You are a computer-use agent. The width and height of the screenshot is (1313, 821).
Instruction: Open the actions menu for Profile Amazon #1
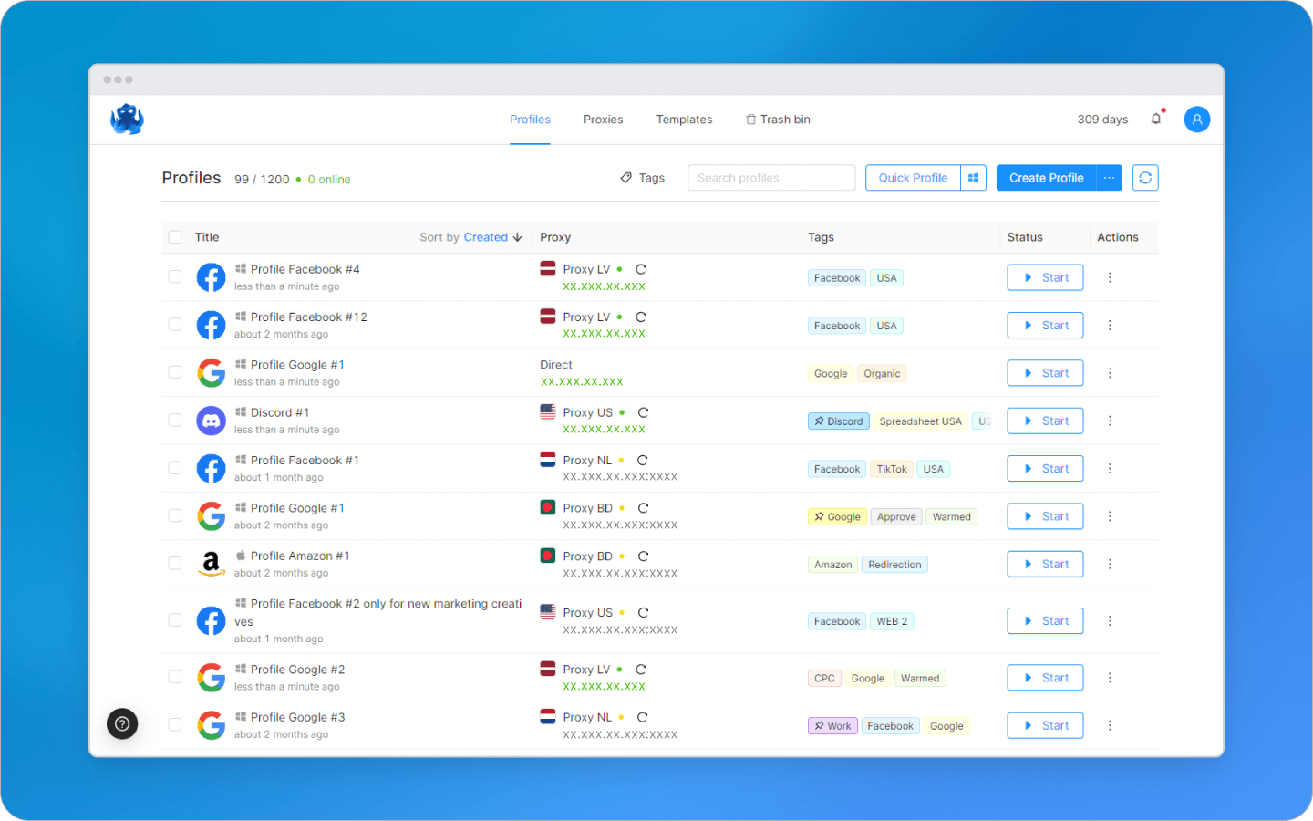click(1110, 563)
